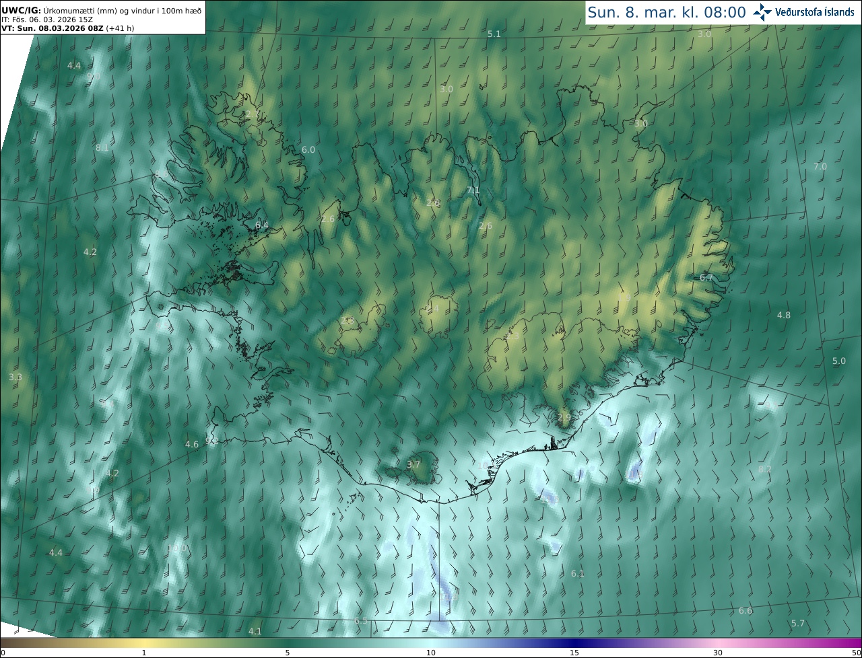
Task: Click the colorbar tick label 10
Action: tap(431, 653)
